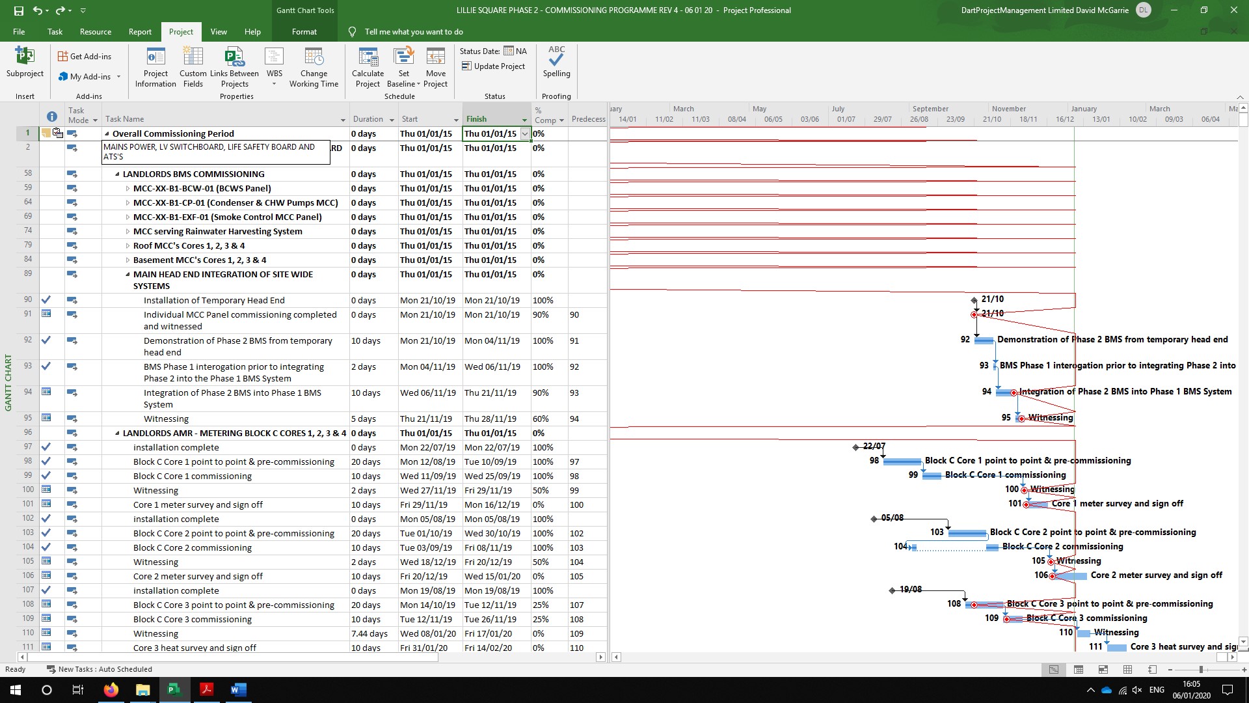Click the zoom slider in status bar
The height and width of the screenshot is (703, 1249).
(x=1201, y=670)
